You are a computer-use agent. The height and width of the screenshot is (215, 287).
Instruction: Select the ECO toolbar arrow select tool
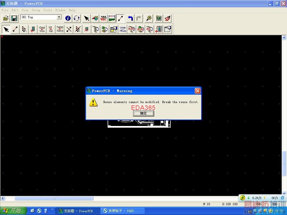(x=6, y=29)
